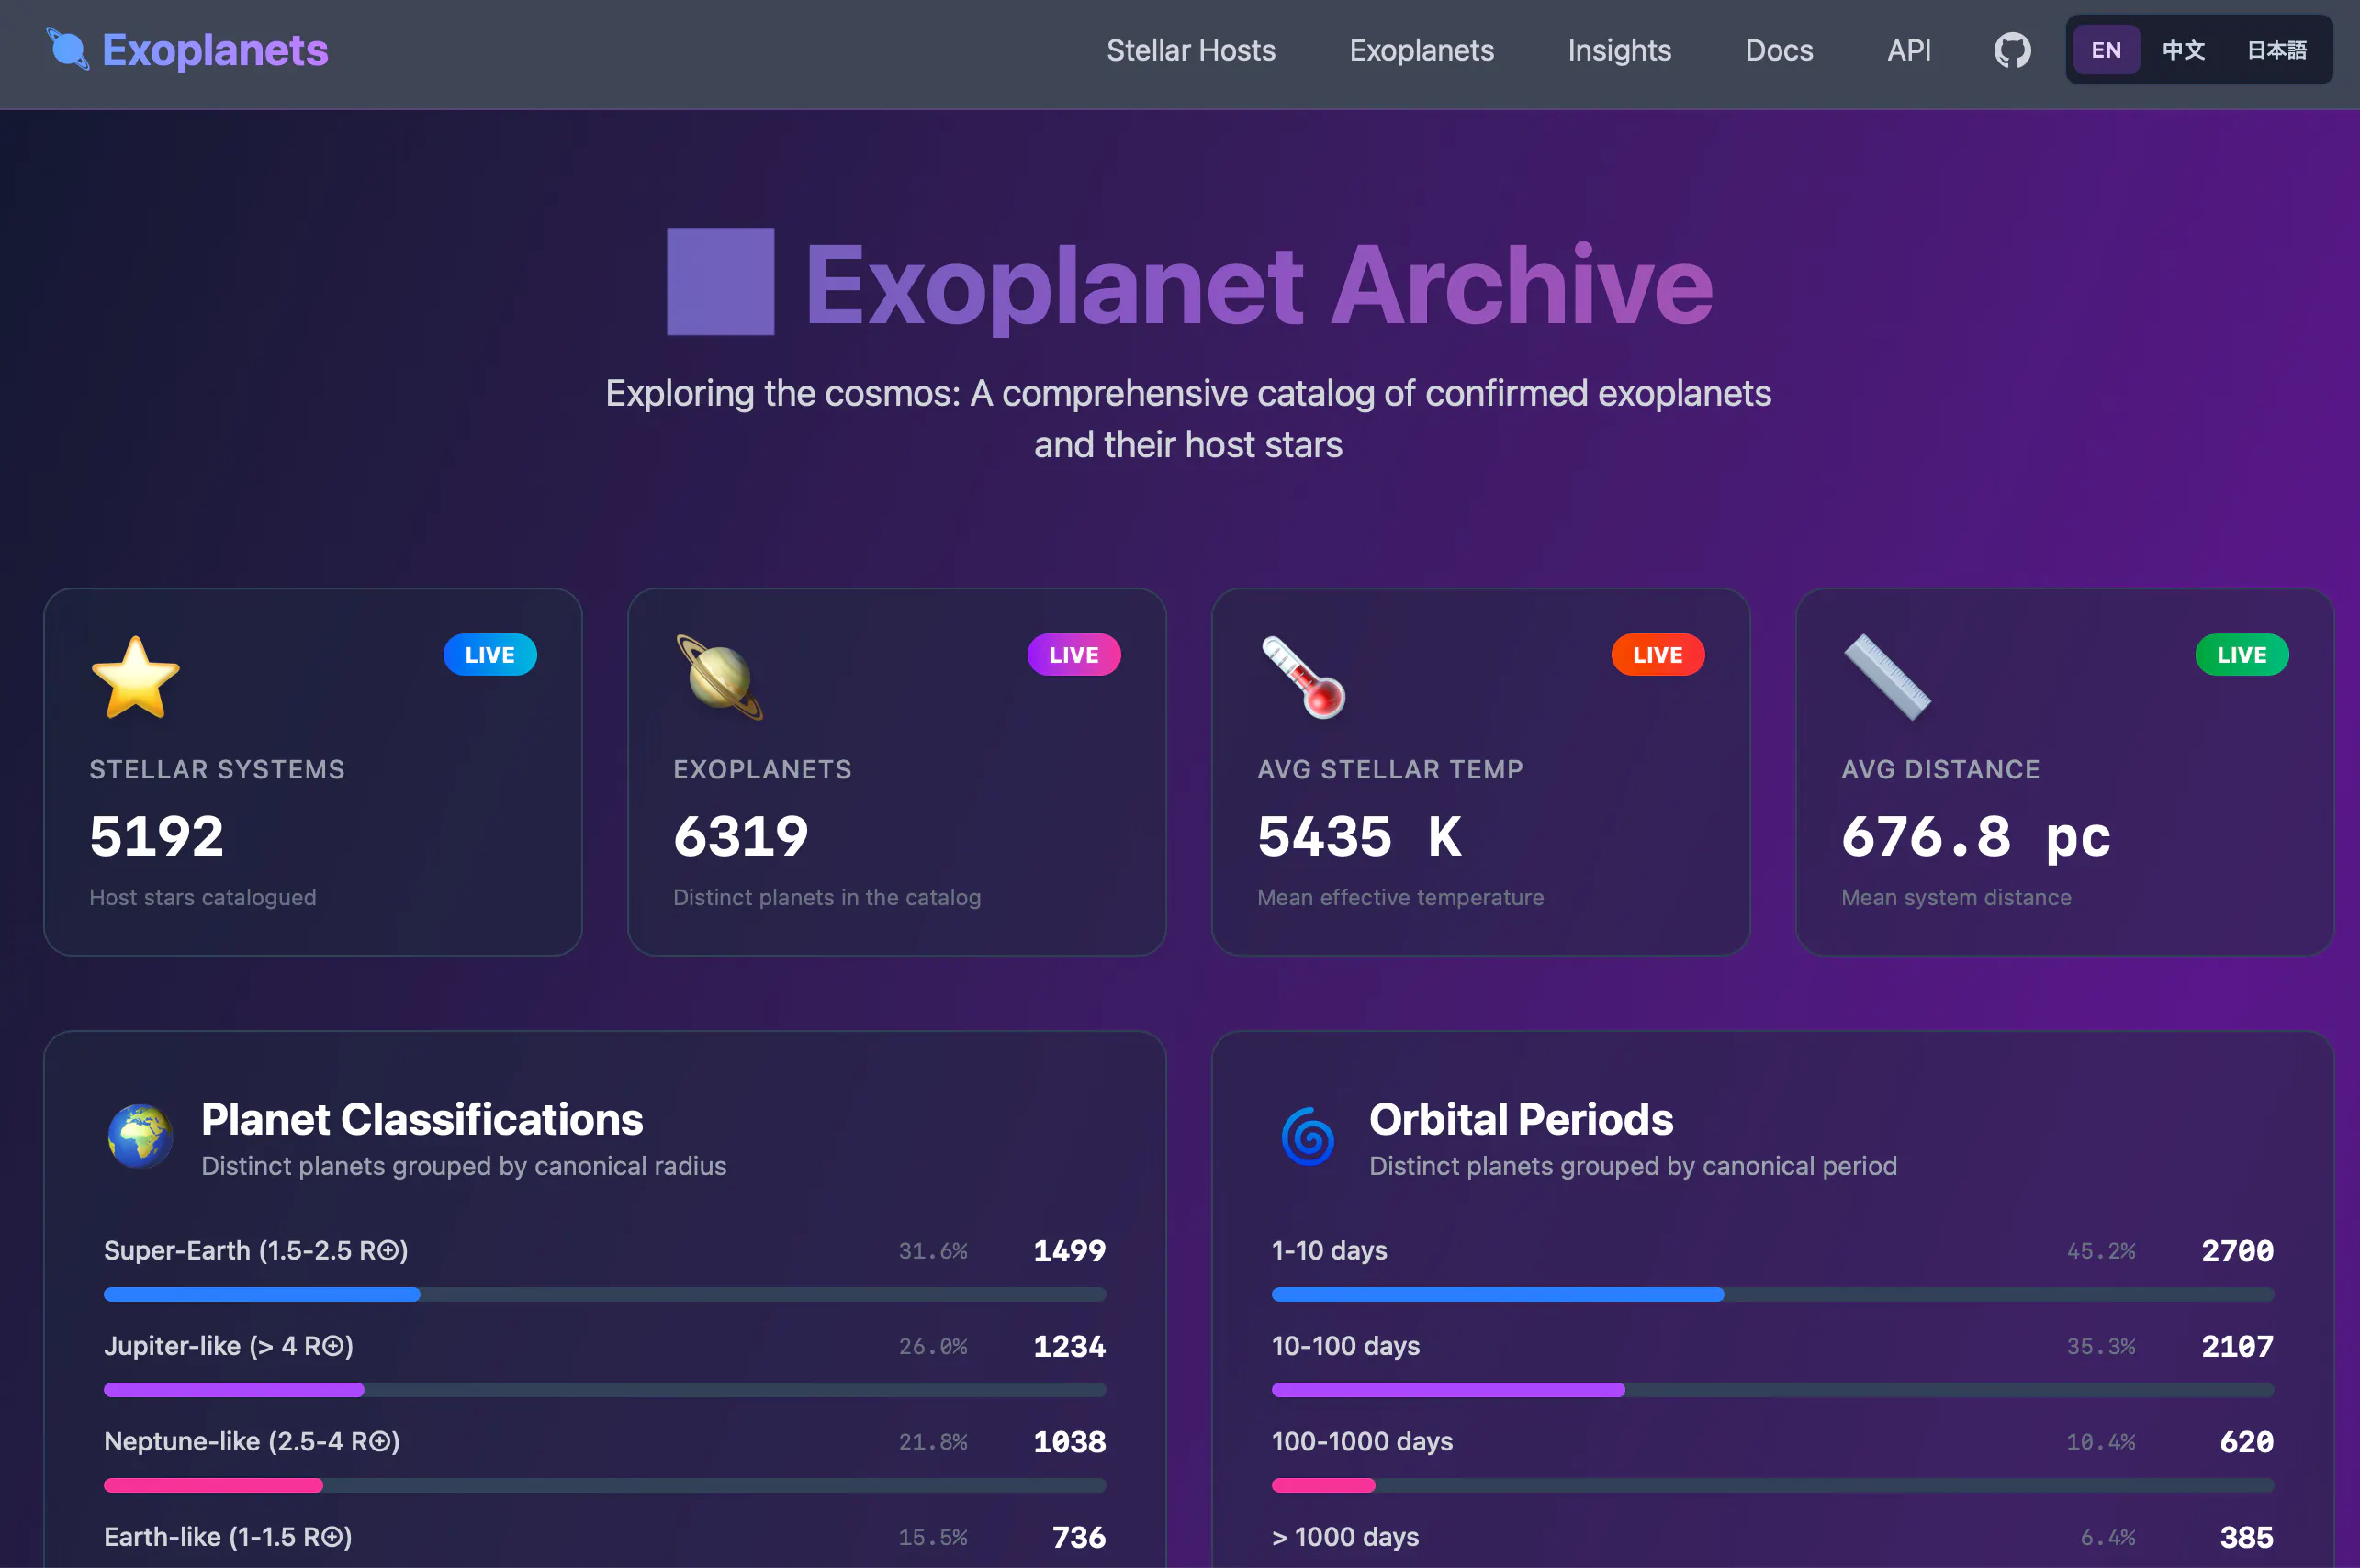Click the Jupiter-like purple progress bar
Viewport: 2360px width, 1568px height.
pos(234,1390)
